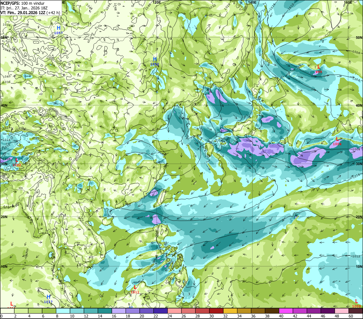Click the legend swatch between 8 and 10
This screenshot has width=363, height=319.
coord(63,311)
